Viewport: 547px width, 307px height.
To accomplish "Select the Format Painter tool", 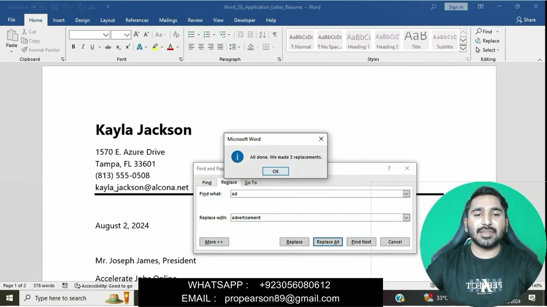I will 41,50.
